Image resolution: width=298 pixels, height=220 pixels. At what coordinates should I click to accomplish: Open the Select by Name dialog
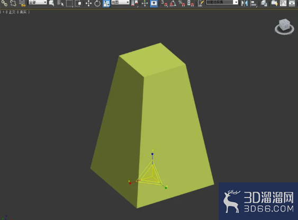coord(60,3)
